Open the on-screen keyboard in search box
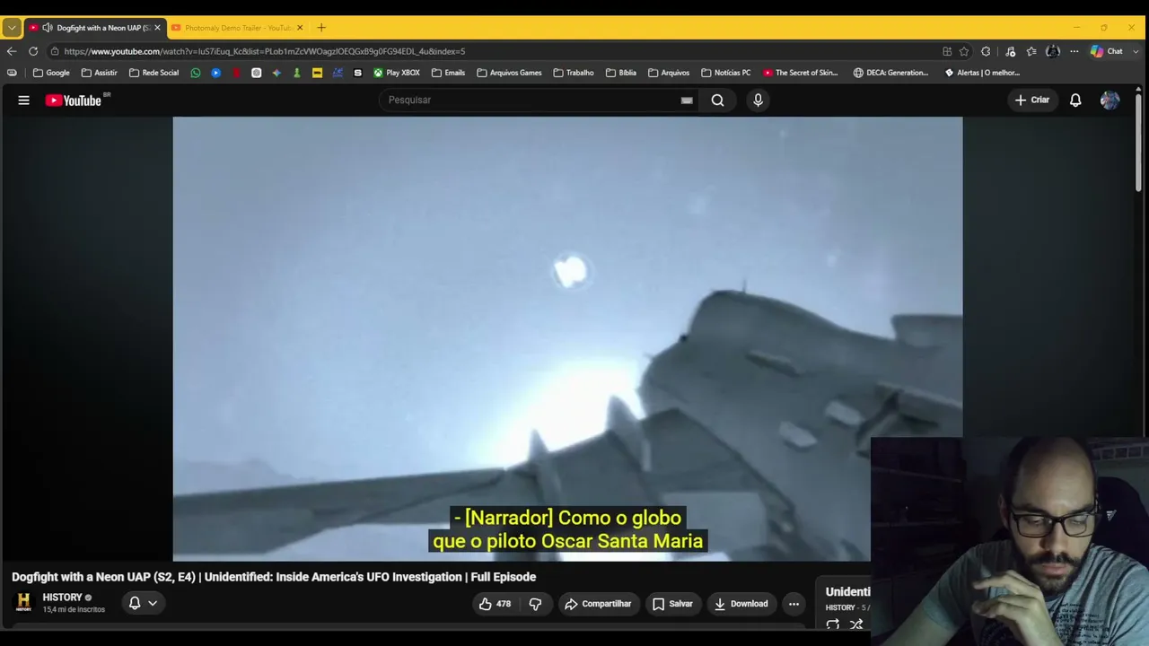 coord(687,100)
